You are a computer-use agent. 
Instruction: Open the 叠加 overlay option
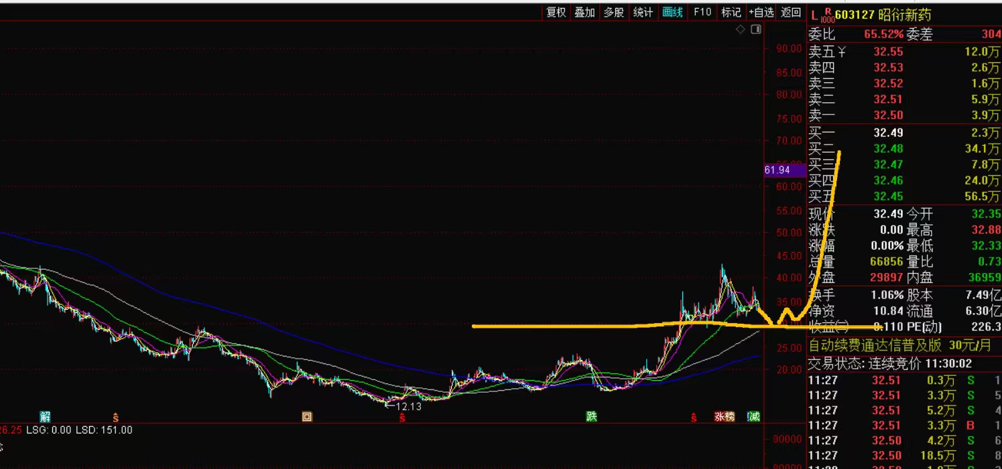(584, 12)
